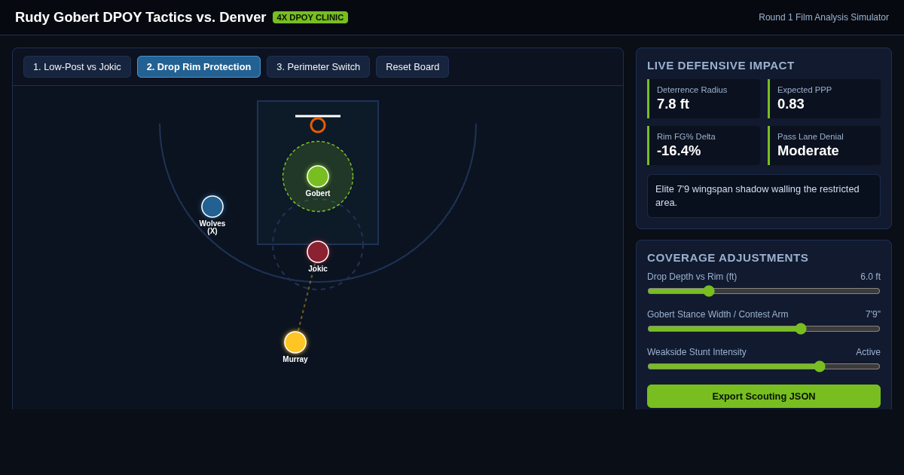Click the Drop Depth 6.0 ft value

coord(870,277)
